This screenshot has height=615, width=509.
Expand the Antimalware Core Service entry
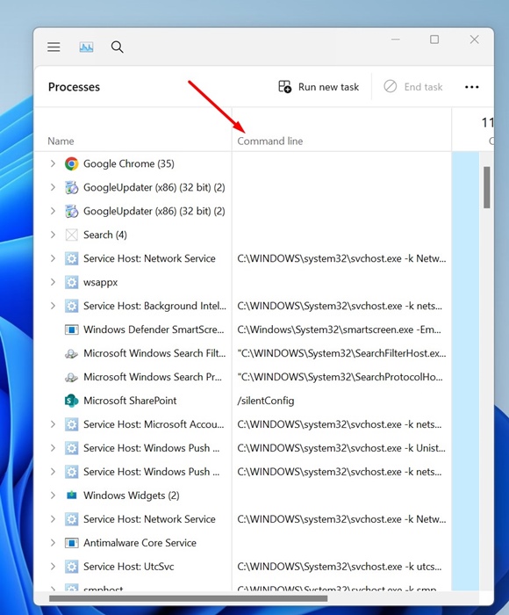(53, 543)
